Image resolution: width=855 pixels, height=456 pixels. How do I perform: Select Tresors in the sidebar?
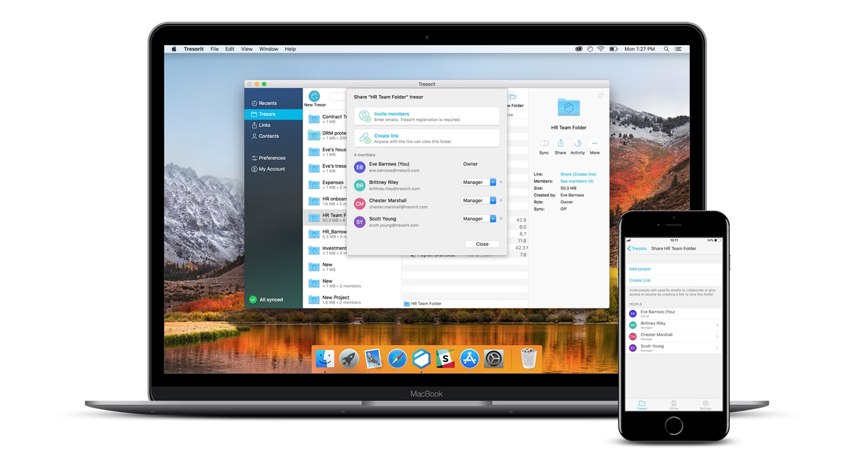(x=274, y=114)
